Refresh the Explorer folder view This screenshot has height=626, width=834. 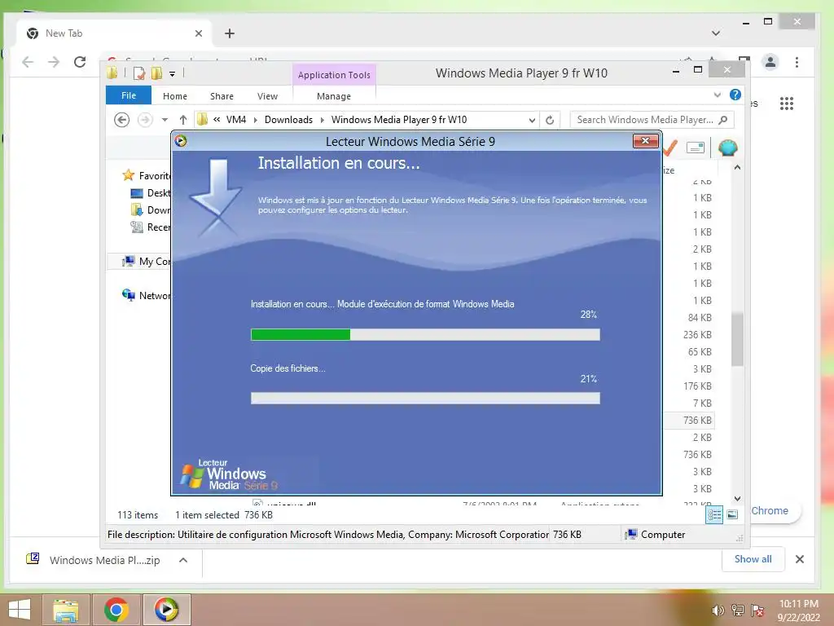[550, 121]
